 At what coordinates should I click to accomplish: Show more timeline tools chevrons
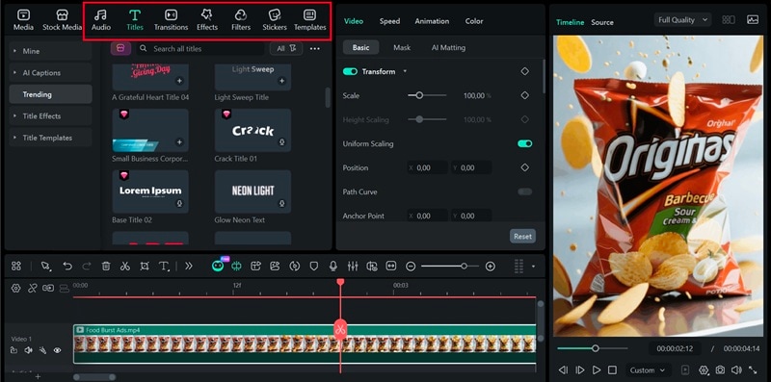189,267
